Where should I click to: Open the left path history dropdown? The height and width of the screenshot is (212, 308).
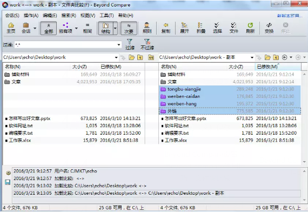pyautogui.click(x=116, y=57)
